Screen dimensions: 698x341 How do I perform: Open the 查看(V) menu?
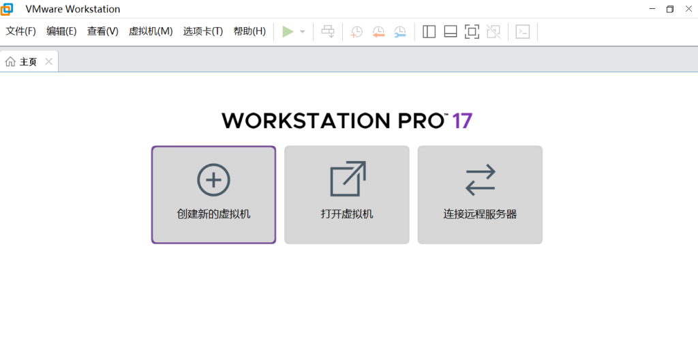click(x=103, y=31)
